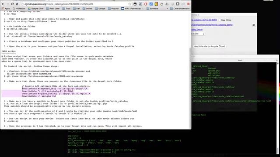Open the red Opera-style extension icon

point(146,4)
